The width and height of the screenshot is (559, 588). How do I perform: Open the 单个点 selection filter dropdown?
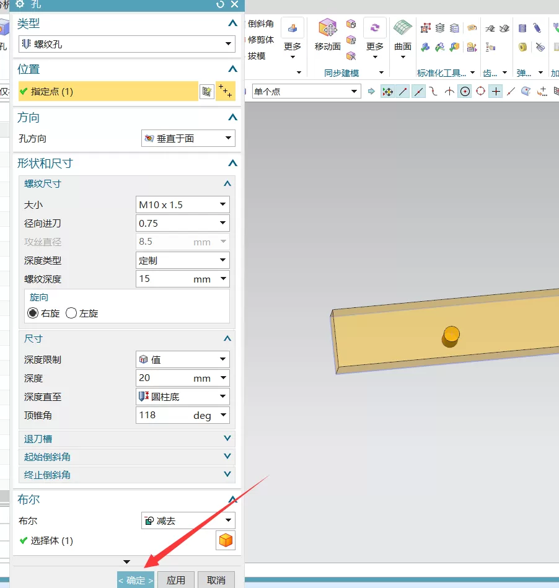(x=307, y=91)
